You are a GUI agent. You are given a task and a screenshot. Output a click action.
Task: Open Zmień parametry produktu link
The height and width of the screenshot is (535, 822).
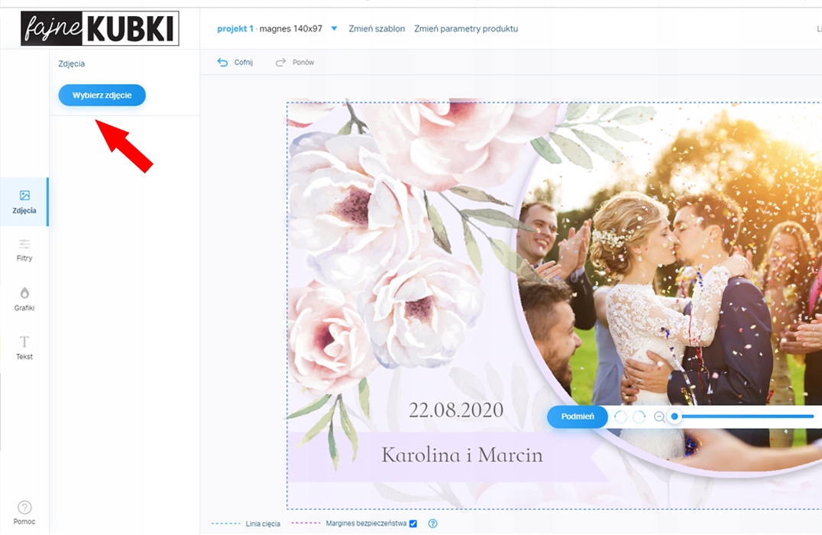(466, 29)
